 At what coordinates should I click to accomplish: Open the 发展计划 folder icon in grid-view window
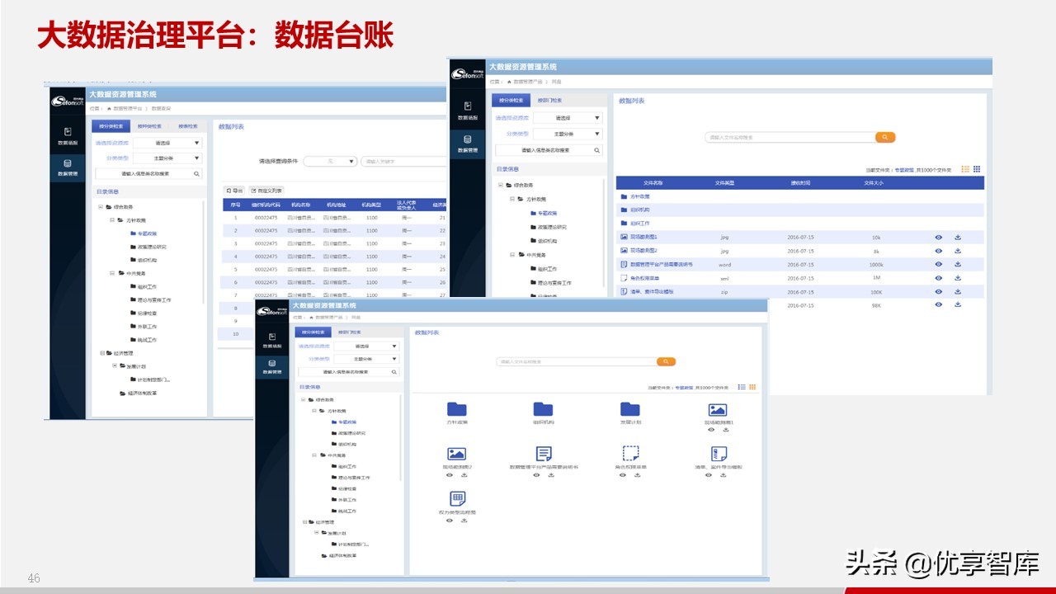(x=629, y=409)
